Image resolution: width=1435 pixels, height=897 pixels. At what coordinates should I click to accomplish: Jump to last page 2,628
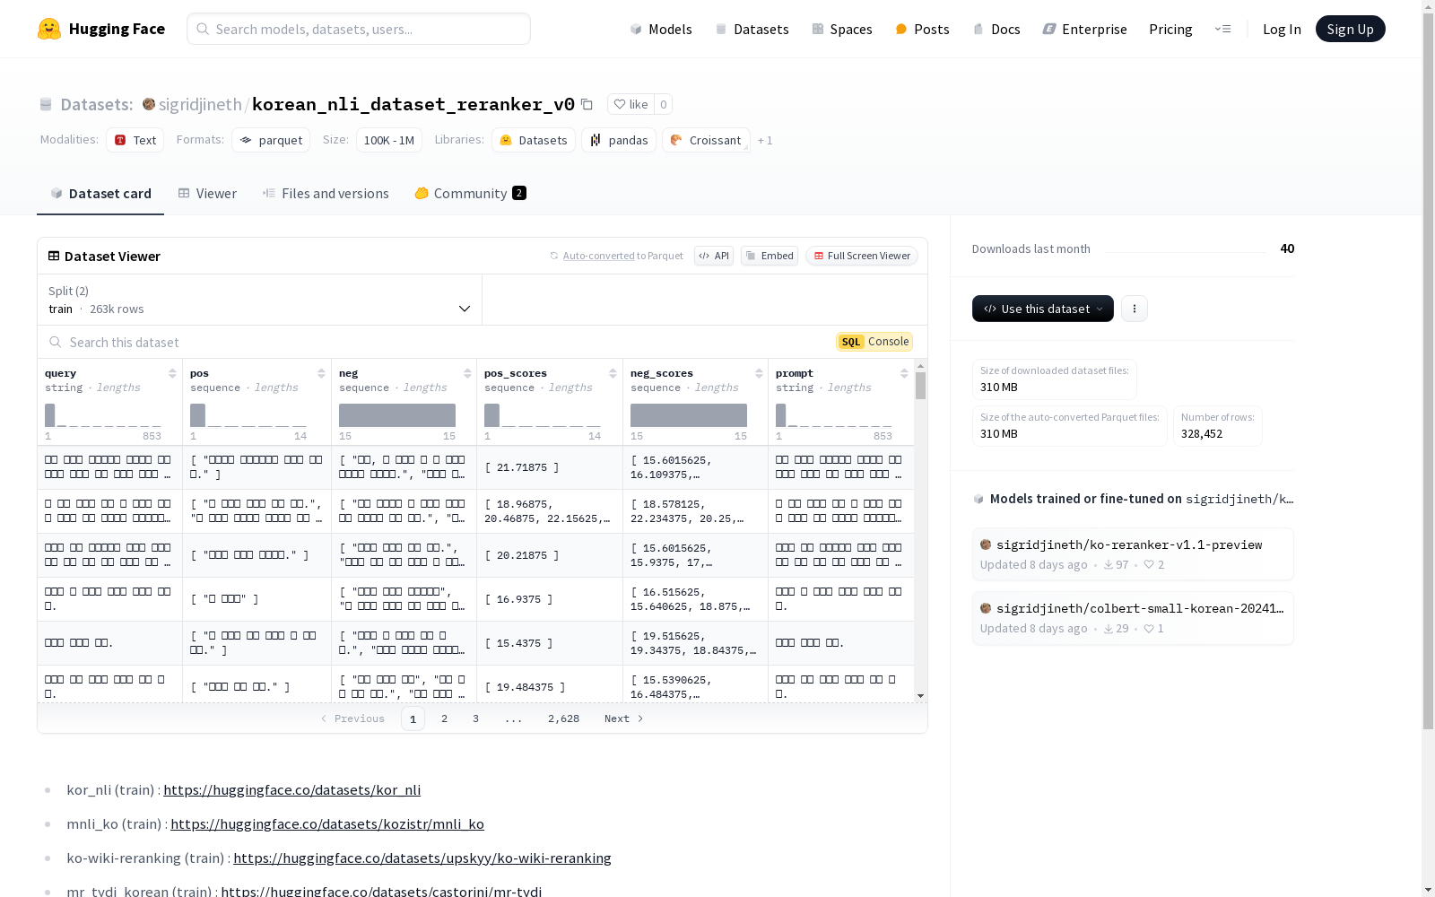563,718
